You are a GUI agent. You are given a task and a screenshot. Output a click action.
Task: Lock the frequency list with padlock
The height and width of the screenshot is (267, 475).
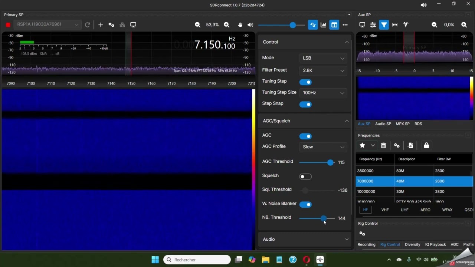(x=426, y=146)
